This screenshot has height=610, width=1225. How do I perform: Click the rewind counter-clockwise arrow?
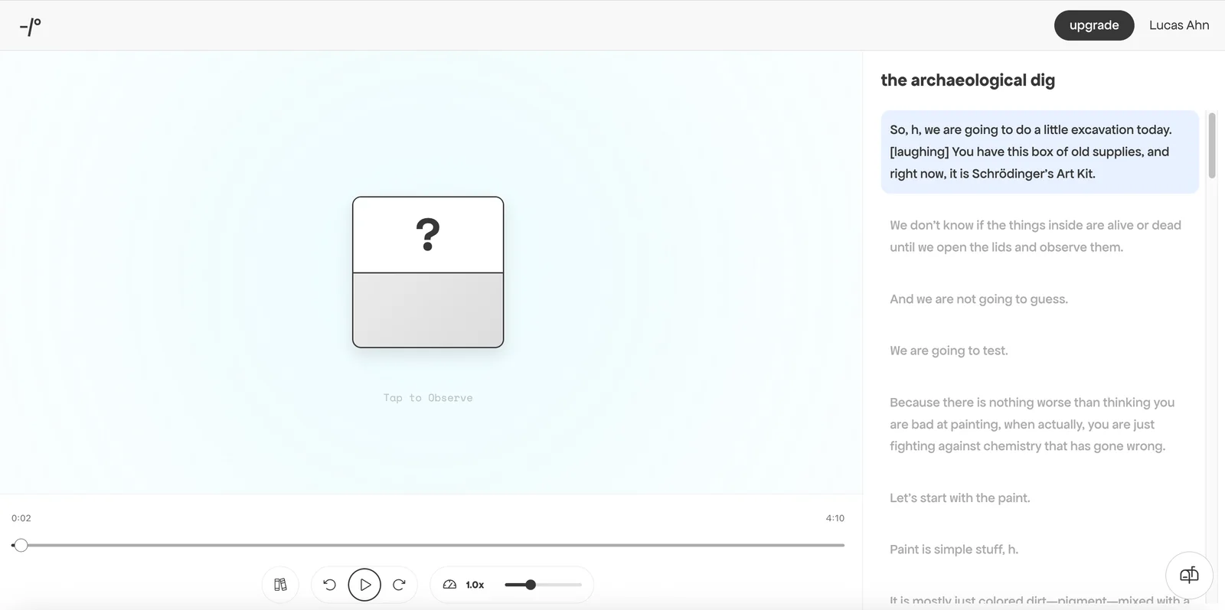click(x=330, y=585)
